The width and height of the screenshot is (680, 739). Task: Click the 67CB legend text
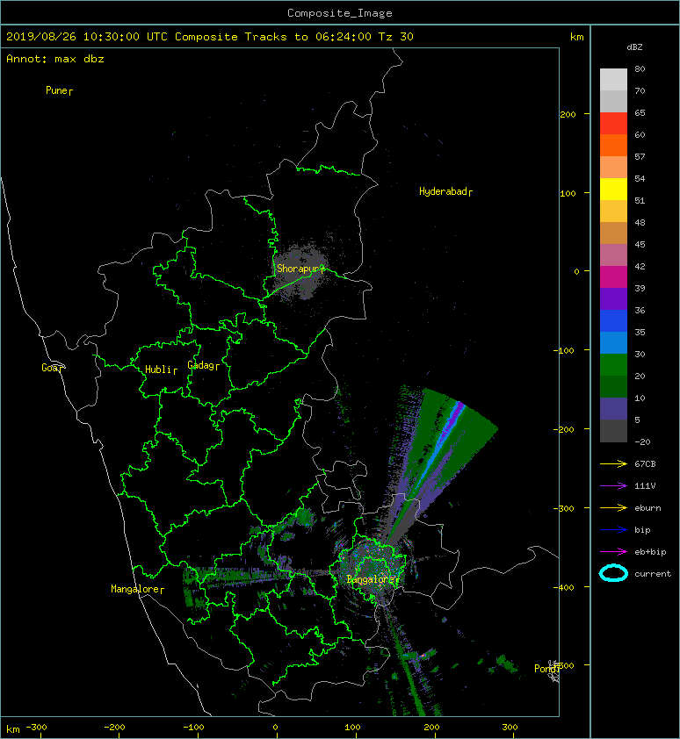(645, 464)
